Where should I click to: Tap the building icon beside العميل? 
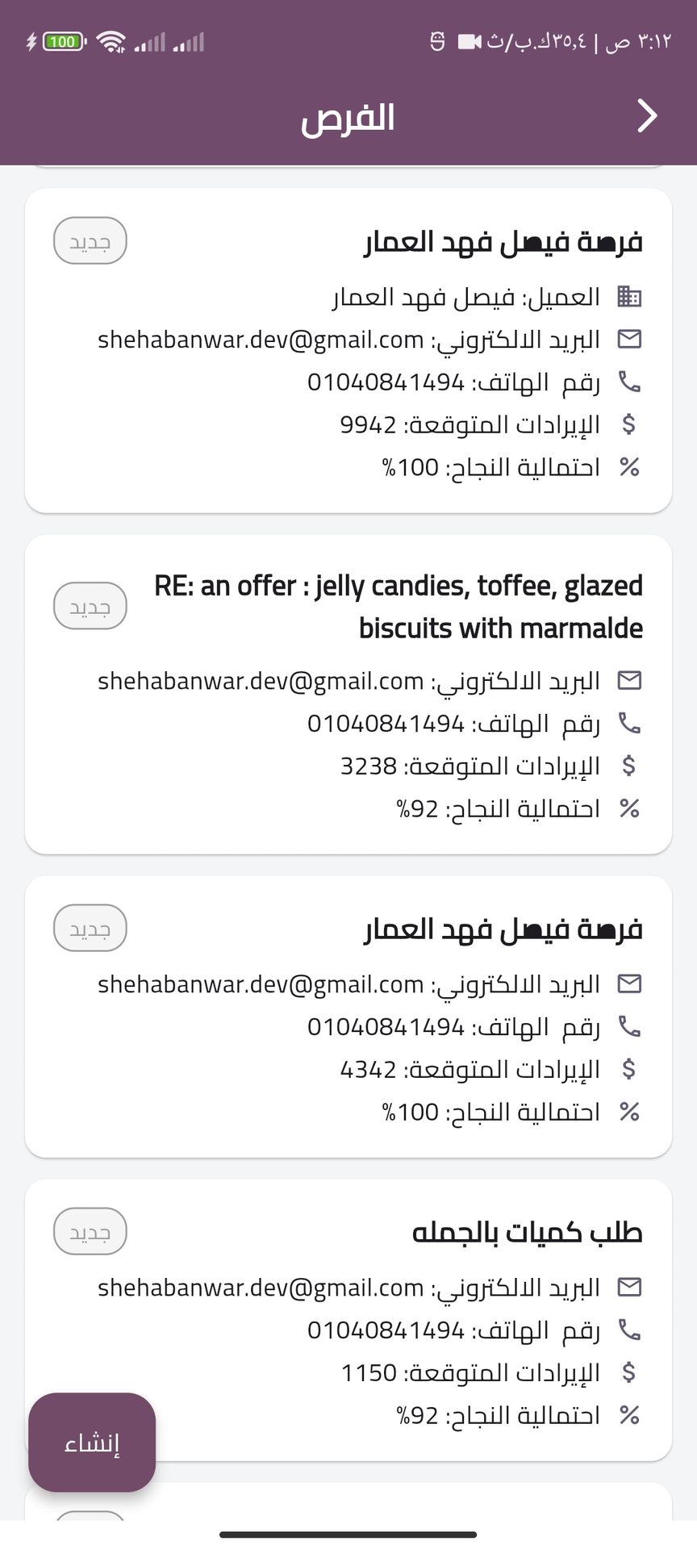[629, 297]
